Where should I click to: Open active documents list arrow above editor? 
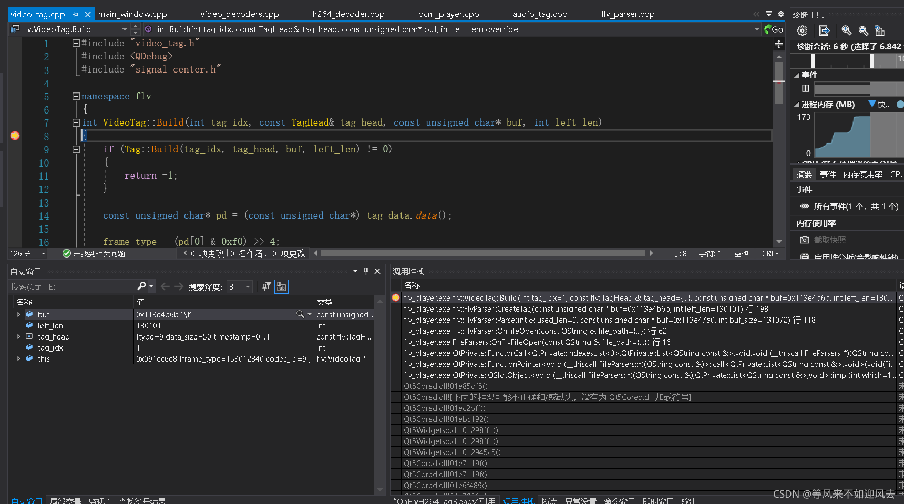(x=769, y=14)
